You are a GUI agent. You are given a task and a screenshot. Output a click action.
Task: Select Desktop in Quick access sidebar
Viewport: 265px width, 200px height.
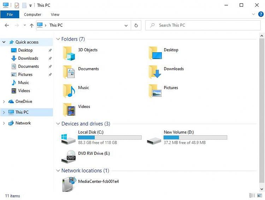(25, 50)
